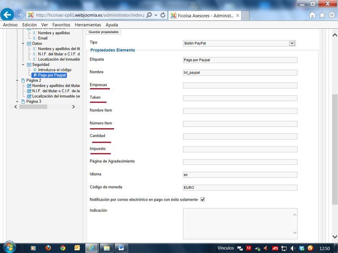This screenshot has width=338, height=253.
Task: Toggle notification on successful payment checkbox
Action: [x=203, y=199]
